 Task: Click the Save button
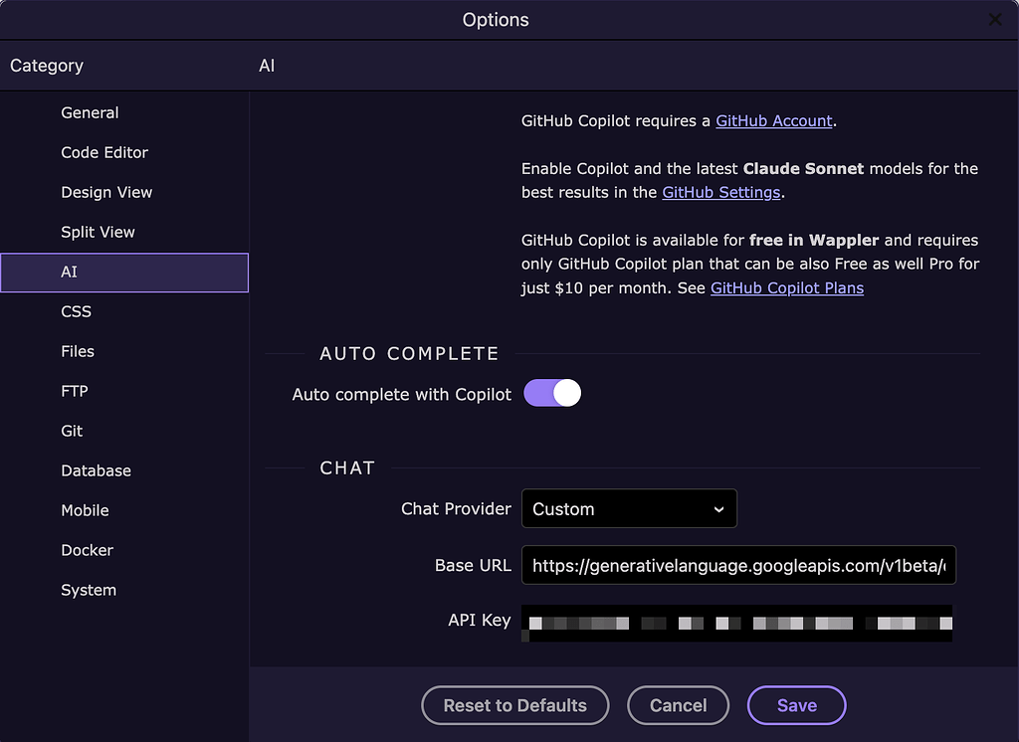tap(797, 705)
